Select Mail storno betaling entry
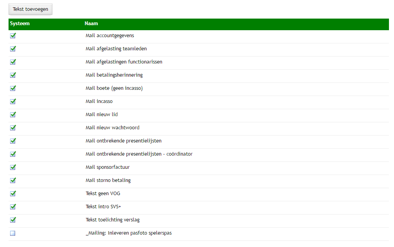The image size is (394, 247). (x=108, y=180)
